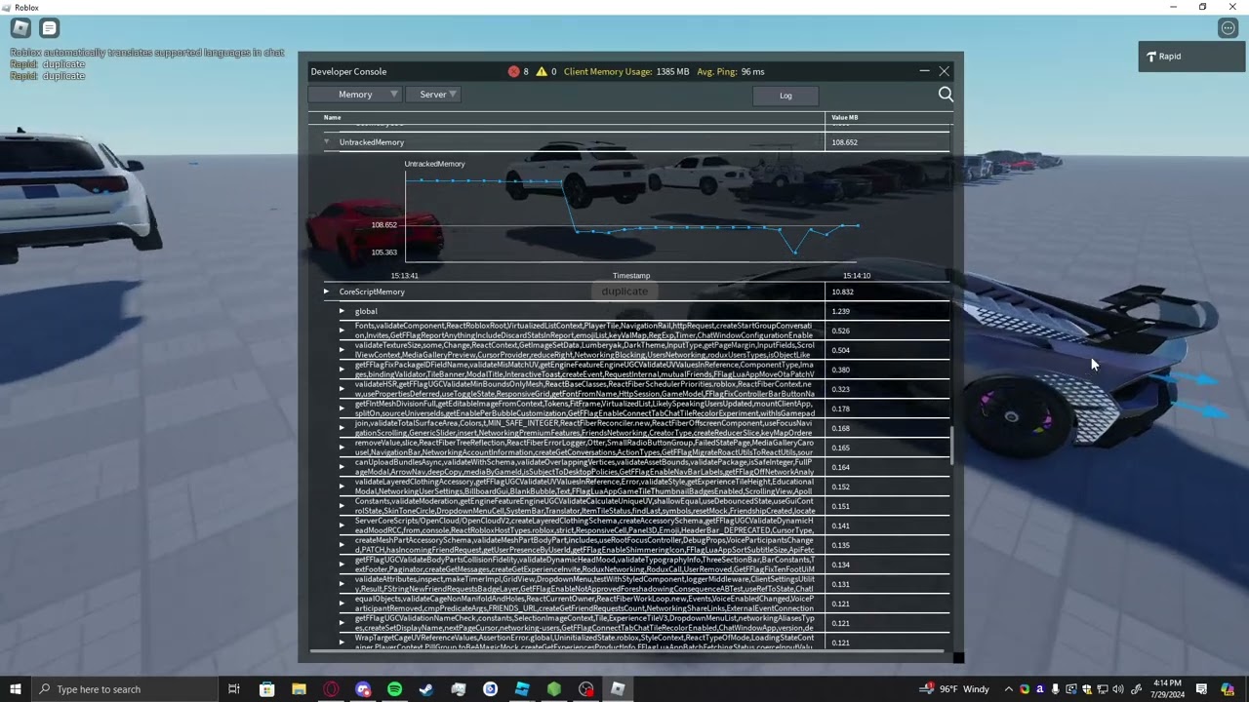1249x702 pixels.
Task: Open the 96°F Windy weather widget
Action: point(954,689)
